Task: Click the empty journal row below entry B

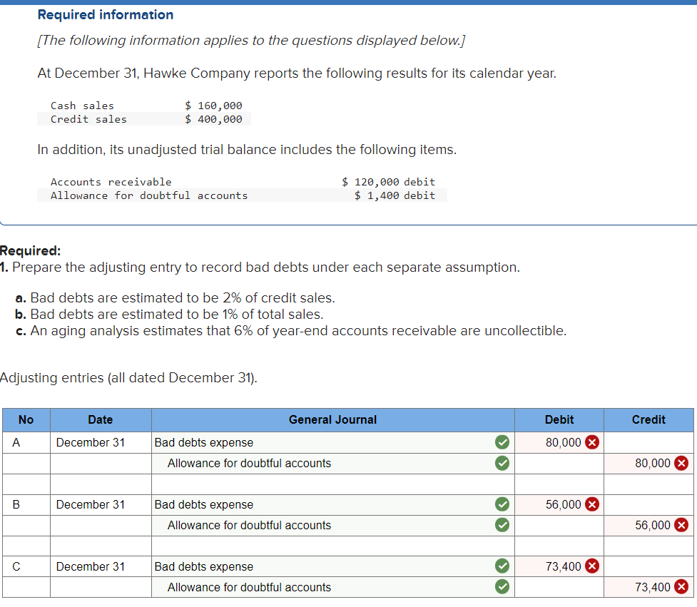Action: tap(347, 546)
